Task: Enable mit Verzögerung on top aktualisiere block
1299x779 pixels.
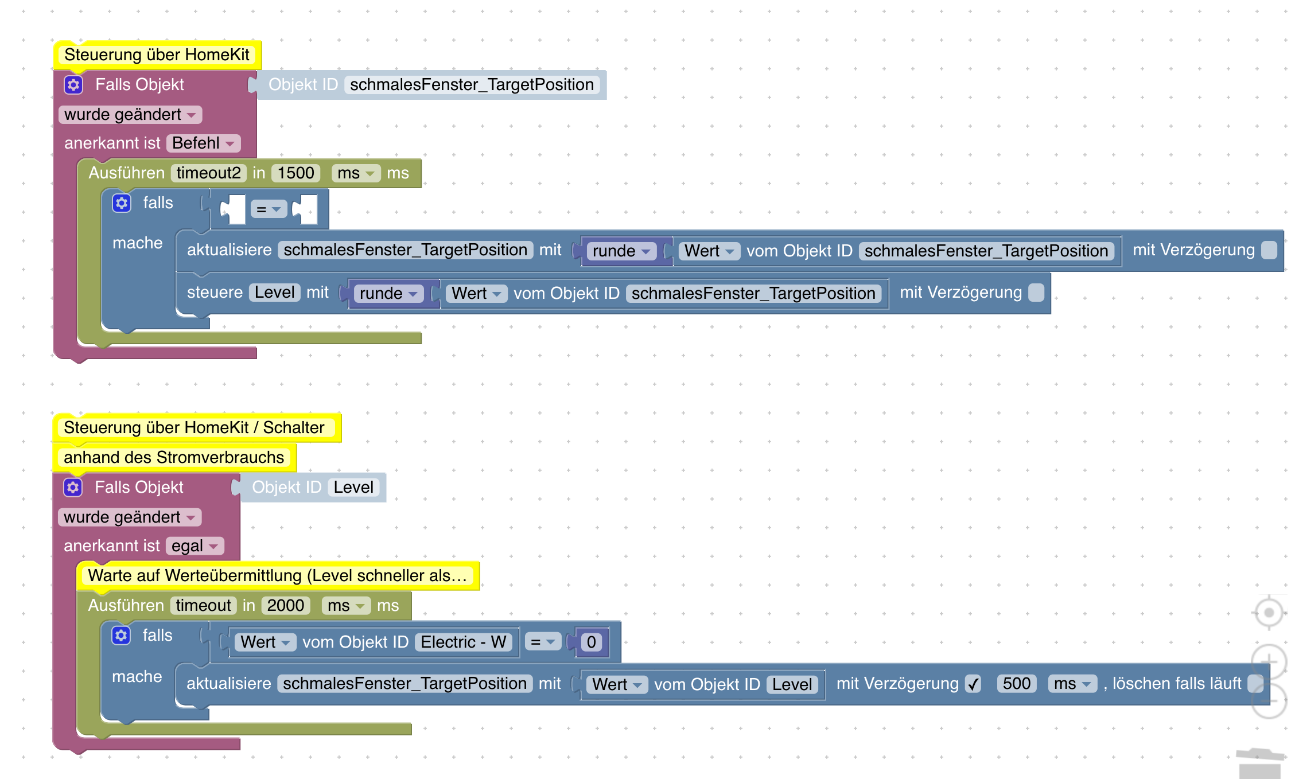Action: (x=1269, y=250)
